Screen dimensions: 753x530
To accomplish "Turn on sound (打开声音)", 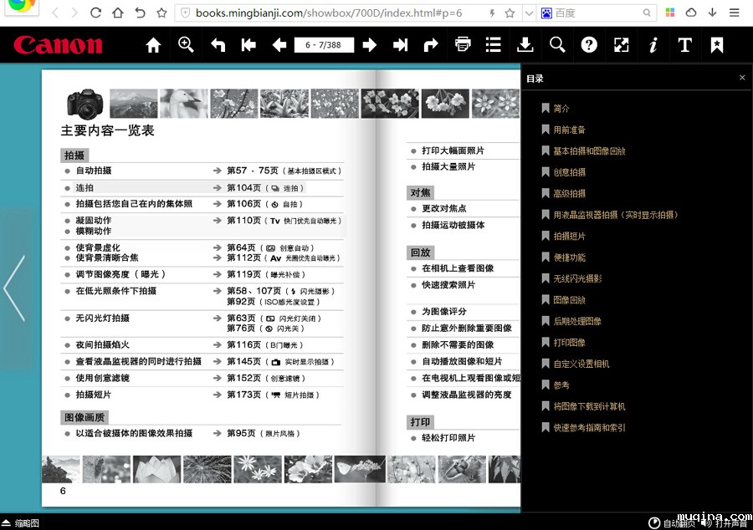I will [724, 523].
